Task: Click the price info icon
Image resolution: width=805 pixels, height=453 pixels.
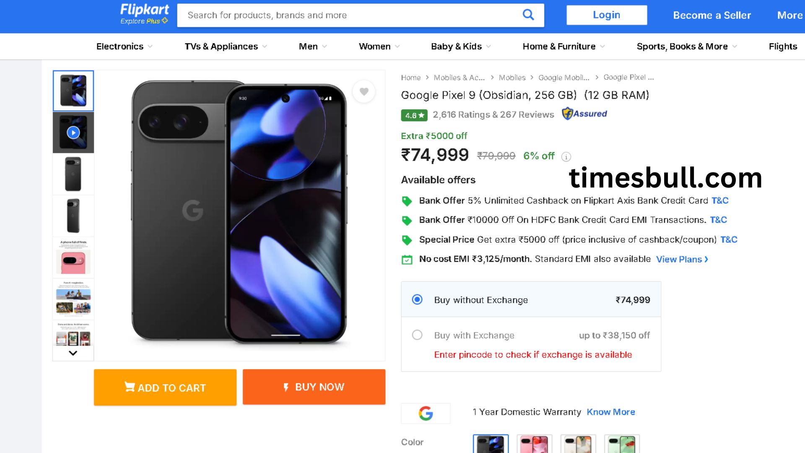Action: pyautogui.click(x=566, y=157)
